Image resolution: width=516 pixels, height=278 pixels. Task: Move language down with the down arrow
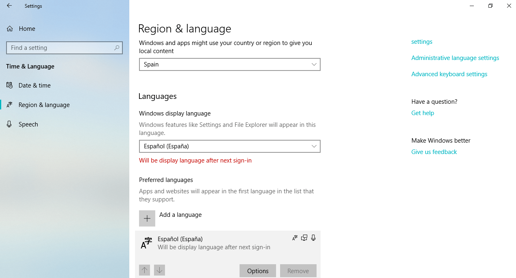tap(159, 270)
